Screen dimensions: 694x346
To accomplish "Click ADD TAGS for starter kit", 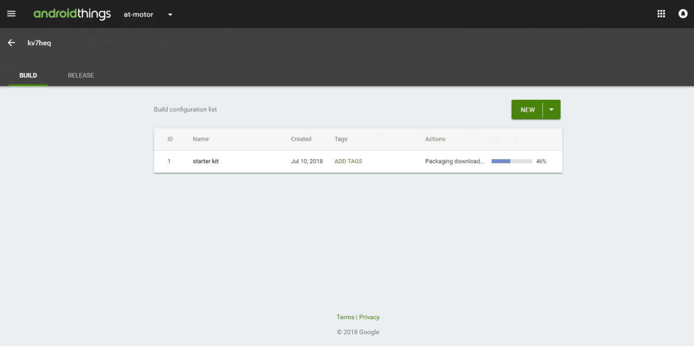I will click(348, 161).
